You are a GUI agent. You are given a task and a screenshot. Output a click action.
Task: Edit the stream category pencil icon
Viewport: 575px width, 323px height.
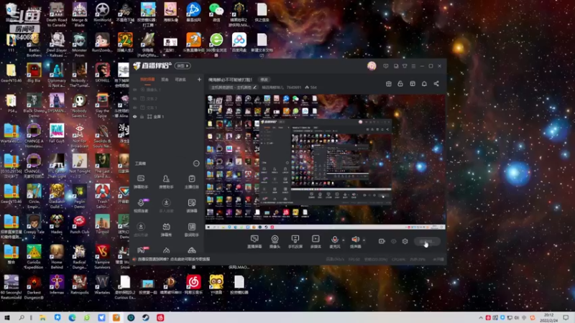click(255, 88)
